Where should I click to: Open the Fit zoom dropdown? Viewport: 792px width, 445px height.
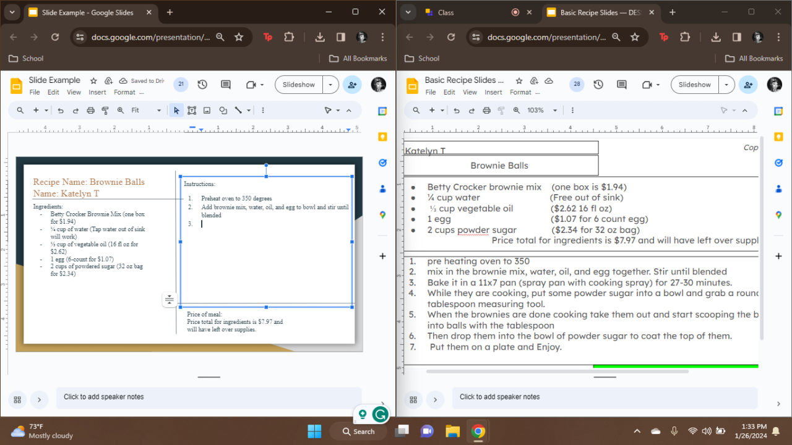(145, 111)
